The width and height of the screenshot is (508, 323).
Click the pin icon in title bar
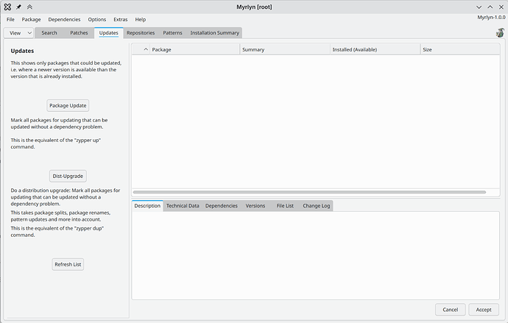pyautogui.click(x=19, y=7)
